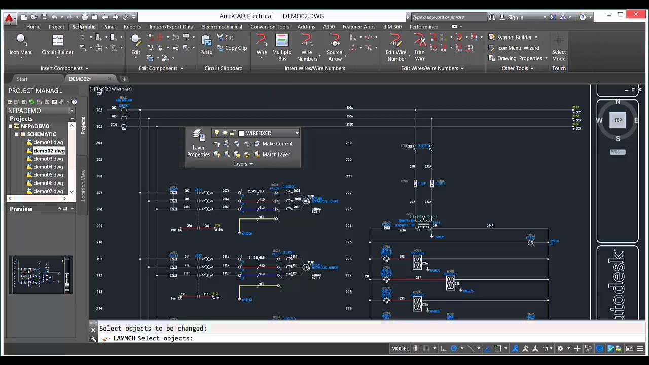Open the Electromechanical ribbon tab
This screenshot has width=649, height=365.
coord(222,27)
